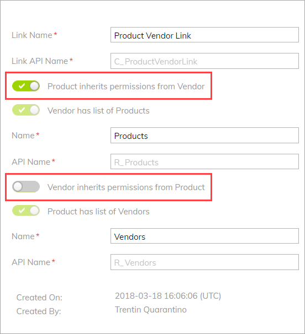Click the Link Name label text
Image resolution: width=305 pixels, height=334 pixels.
32,35
